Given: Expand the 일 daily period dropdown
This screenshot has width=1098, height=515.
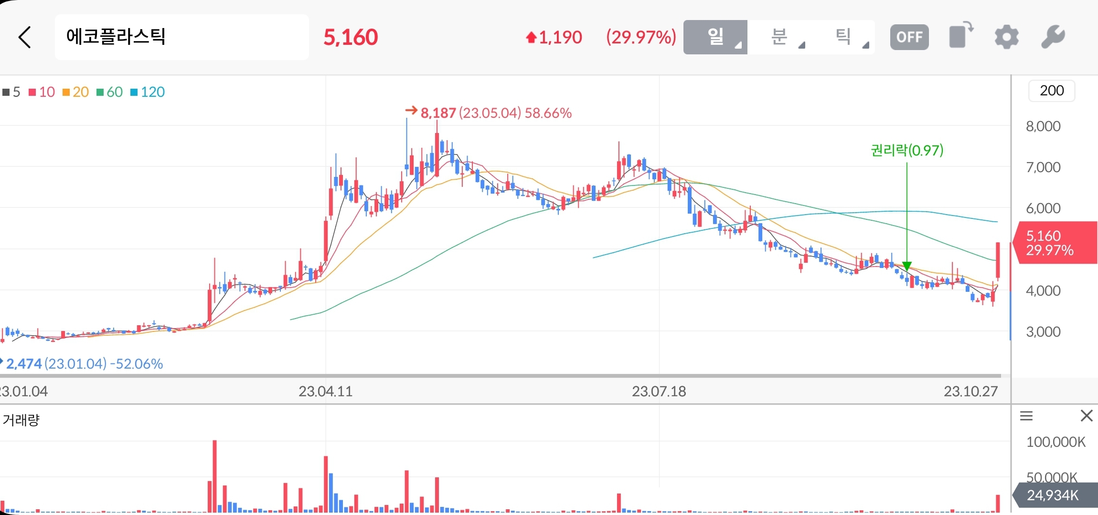Looking at the screenshot, I should (715, 37).
